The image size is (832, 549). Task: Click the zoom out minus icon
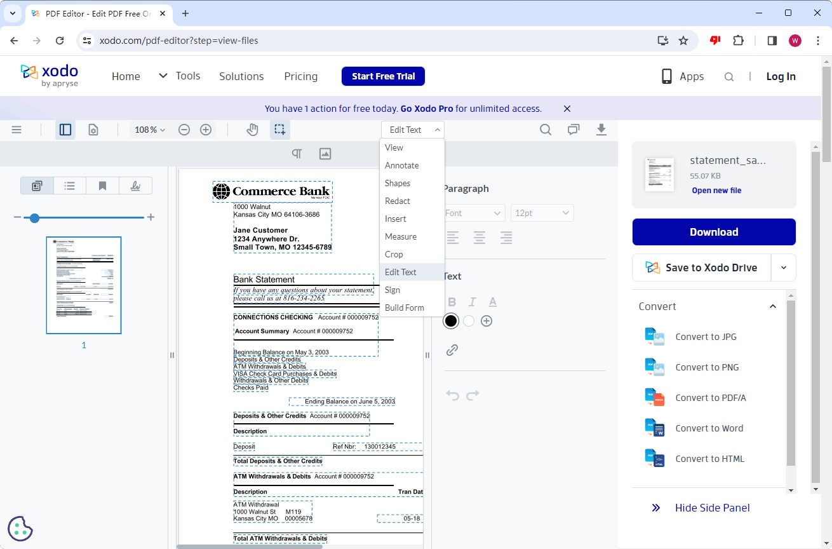(x=184, y=130)
